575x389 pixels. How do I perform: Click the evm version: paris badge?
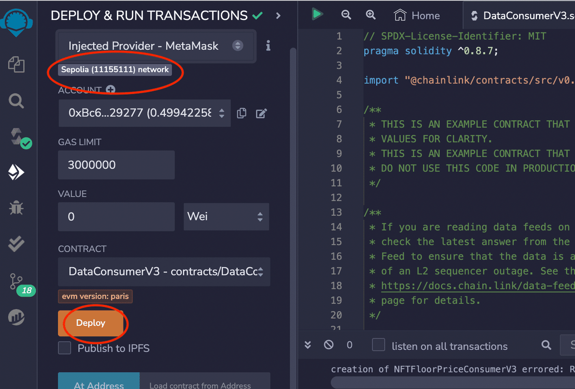tap(95, 296)
